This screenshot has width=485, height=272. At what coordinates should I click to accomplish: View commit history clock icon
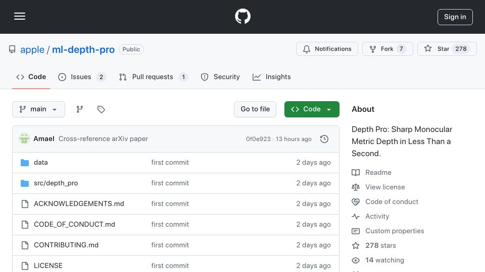point(324,139)
